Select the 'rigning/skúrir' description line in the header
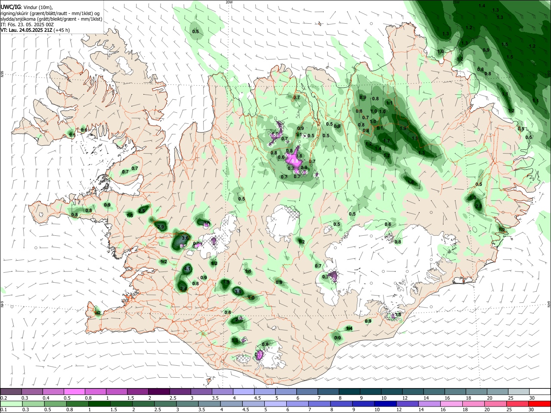This screenshot has height=413, width=551. pos(50,13)
